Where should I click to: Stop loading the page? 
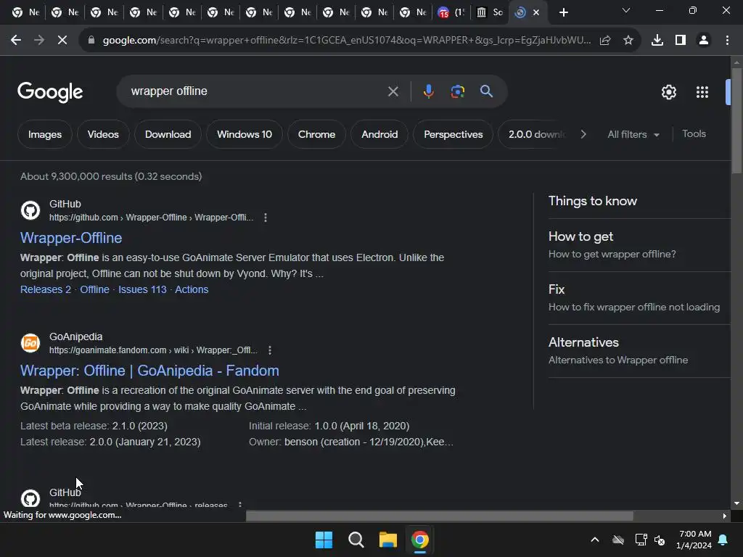(x=62, y=41)
